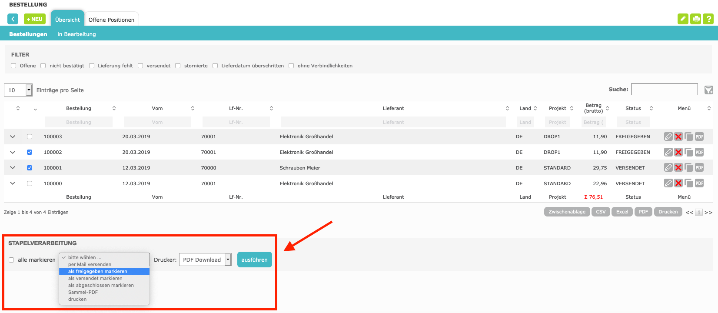Click the back arrow icon
The height and width of the screenshot is (313, 718).
pos(13,19)
